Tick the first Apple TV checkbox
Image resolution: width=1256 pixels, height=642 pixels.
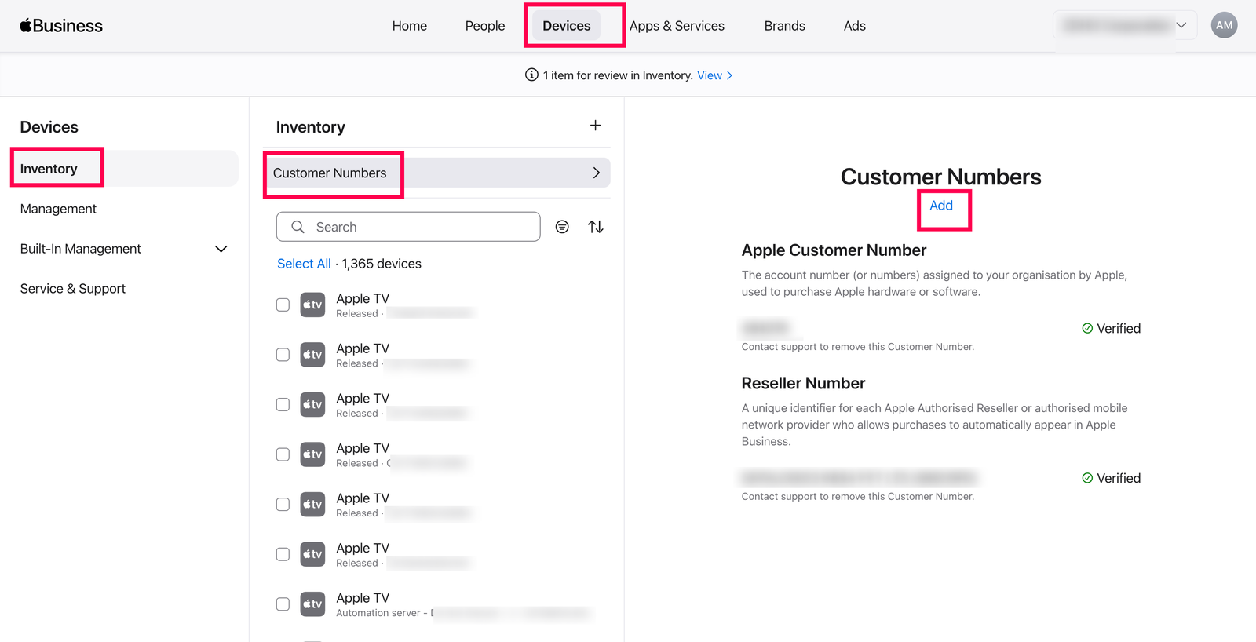pyautogui.click(x=283, y=305)
